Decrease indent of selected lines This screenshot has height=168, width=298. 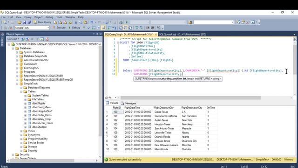pyautogui.click(x=148, y=28)
